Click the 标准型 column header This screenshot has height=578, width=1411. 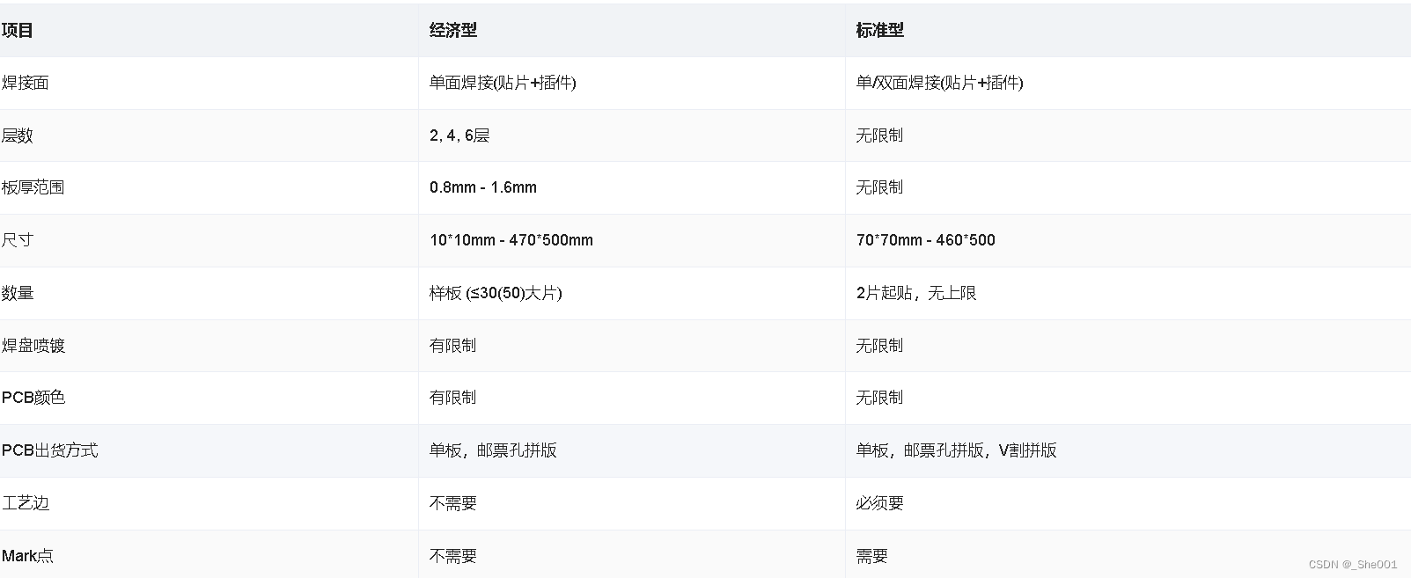click(x=879, y=31)
